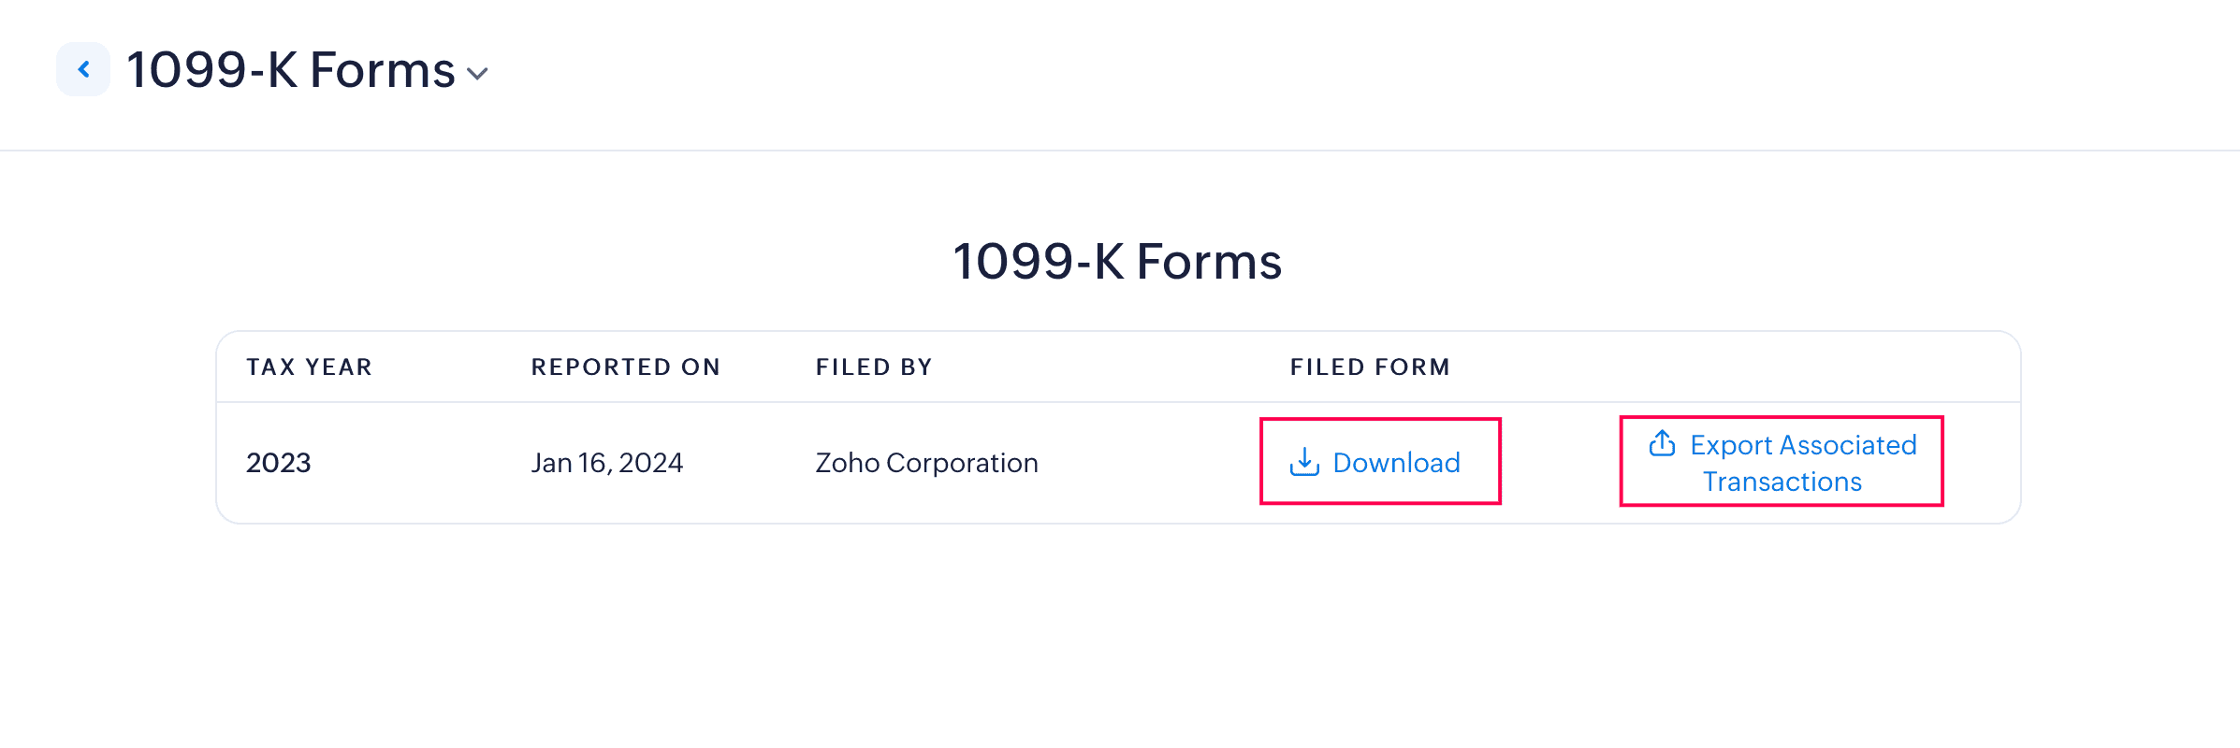
Task: Click the download tray icon
Action: pyautogui.click(x=1303, y=462)
